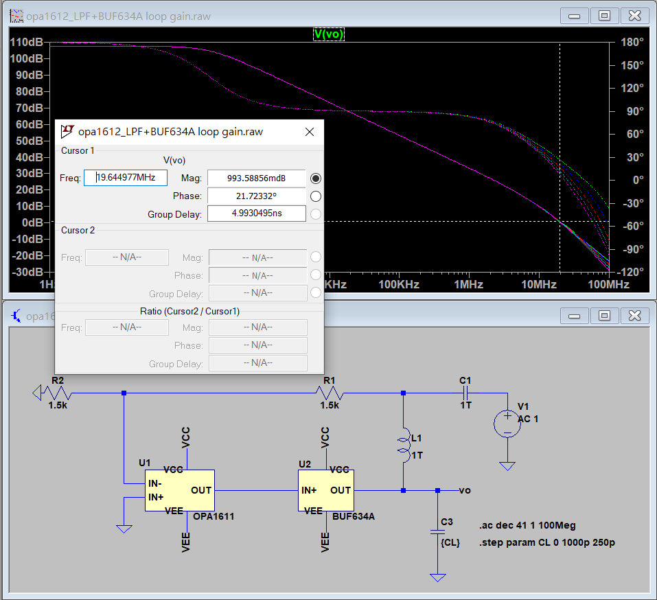The height and width of the screenshot is (600, 657).
Task: Select the Cursor 2 Mag radio button
Action: (x=316, y=257)
